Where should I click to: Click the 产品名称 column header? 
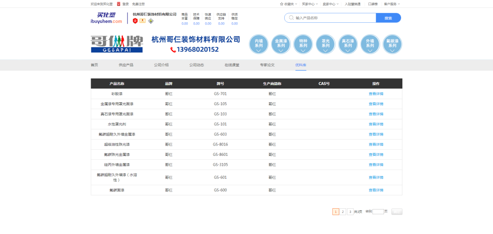point(117,84)
